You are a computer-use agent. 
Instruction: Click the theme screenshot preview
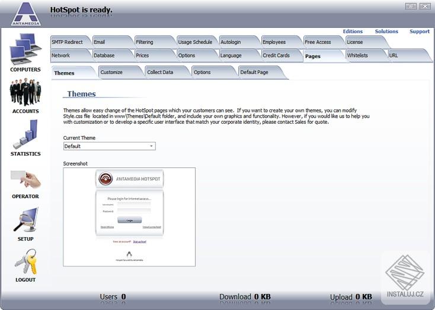pyautogui.click(x=129, y=217)
